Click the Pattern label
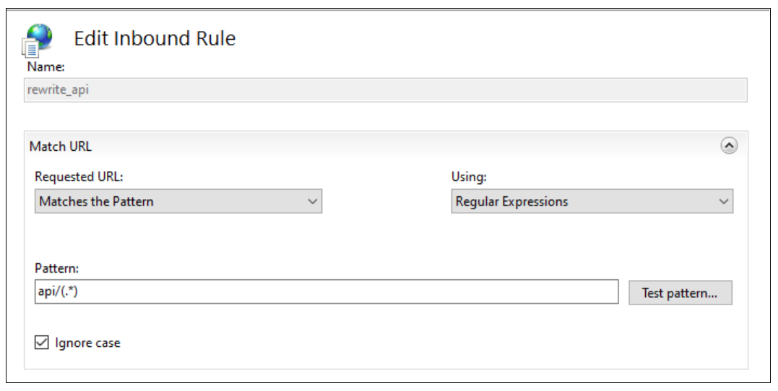Viewport: 778px width, 391px height. click(x=56, y=268)
